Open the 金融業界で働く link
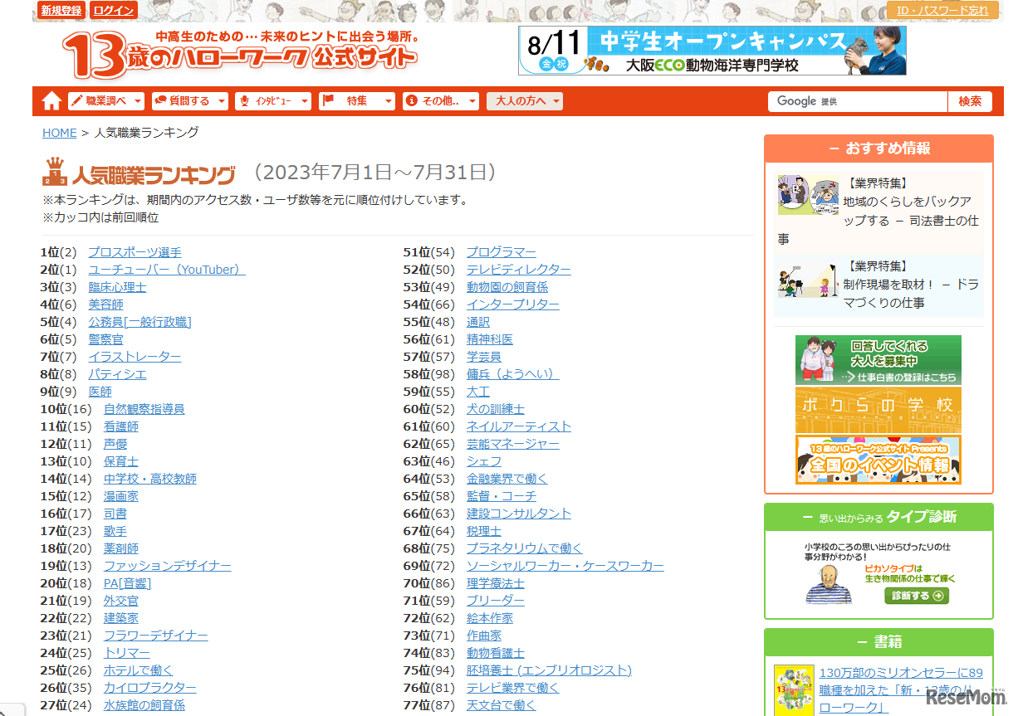1018x716 pixels. pyautogui.click(x=507, y=479)
